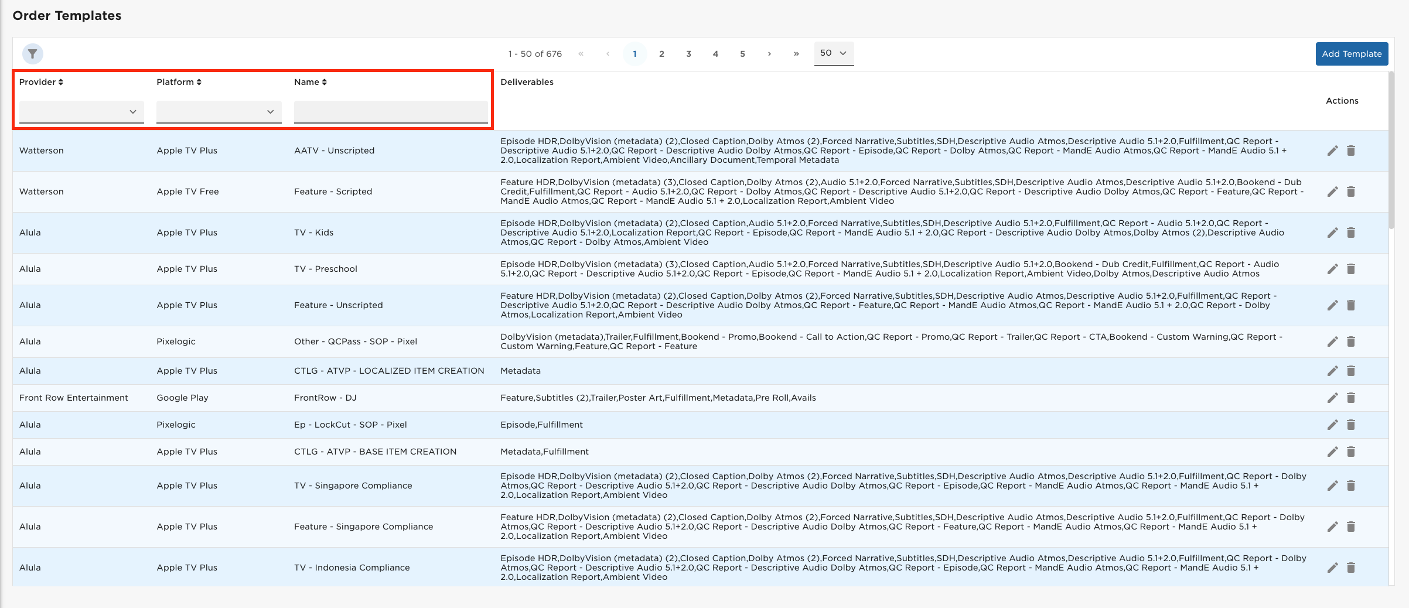Sort by Platform column
The height and width of the screenshot is (608, 1409).
click(x=179, y=82)
